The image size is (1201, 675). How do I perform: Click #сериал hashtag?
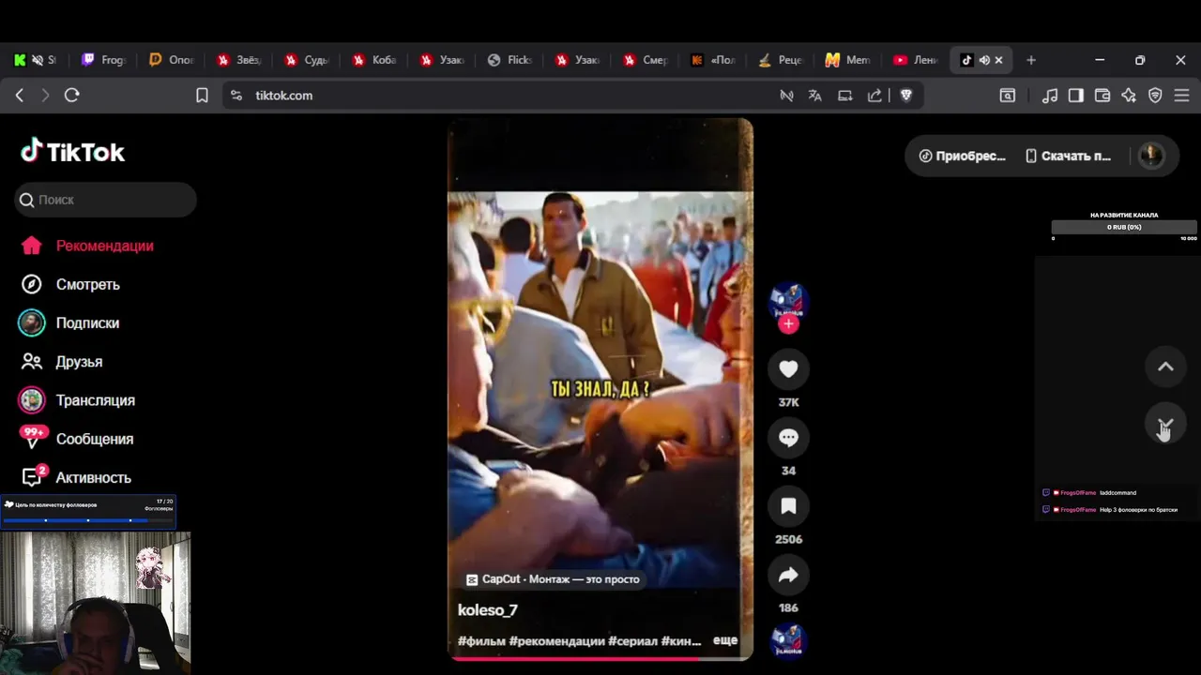pyautogui.click(x=632, y=641)
